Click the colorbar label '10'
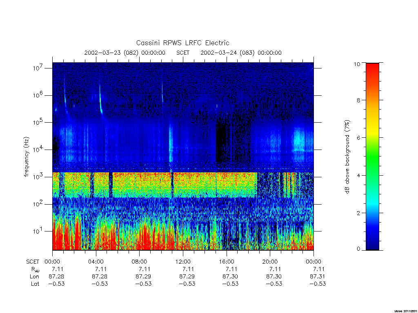 357,64
